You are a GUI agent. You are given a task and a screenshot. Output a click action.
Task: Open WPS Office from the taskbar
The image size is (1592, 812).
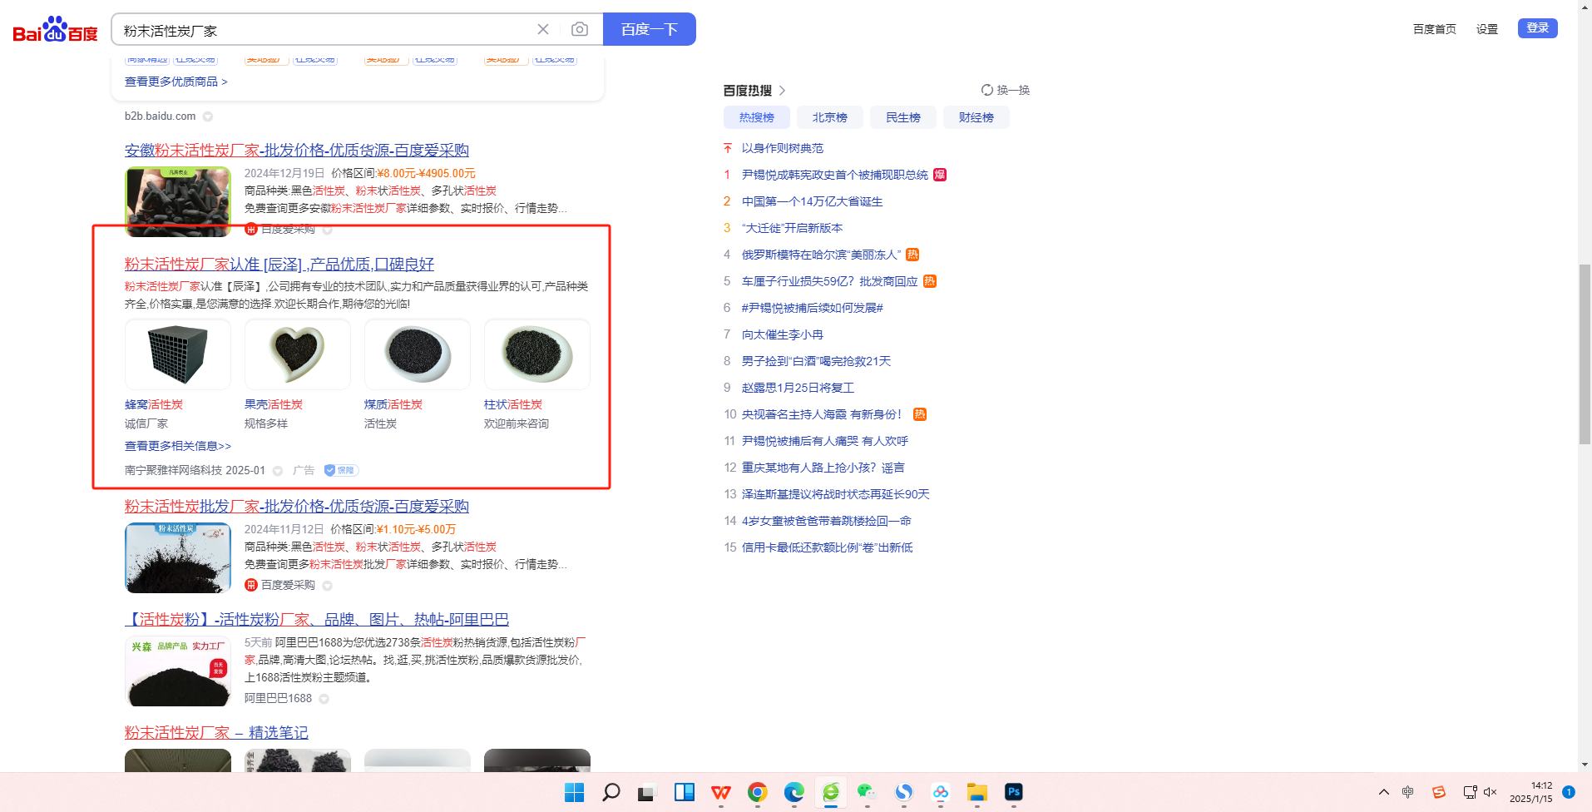point(720,792)
